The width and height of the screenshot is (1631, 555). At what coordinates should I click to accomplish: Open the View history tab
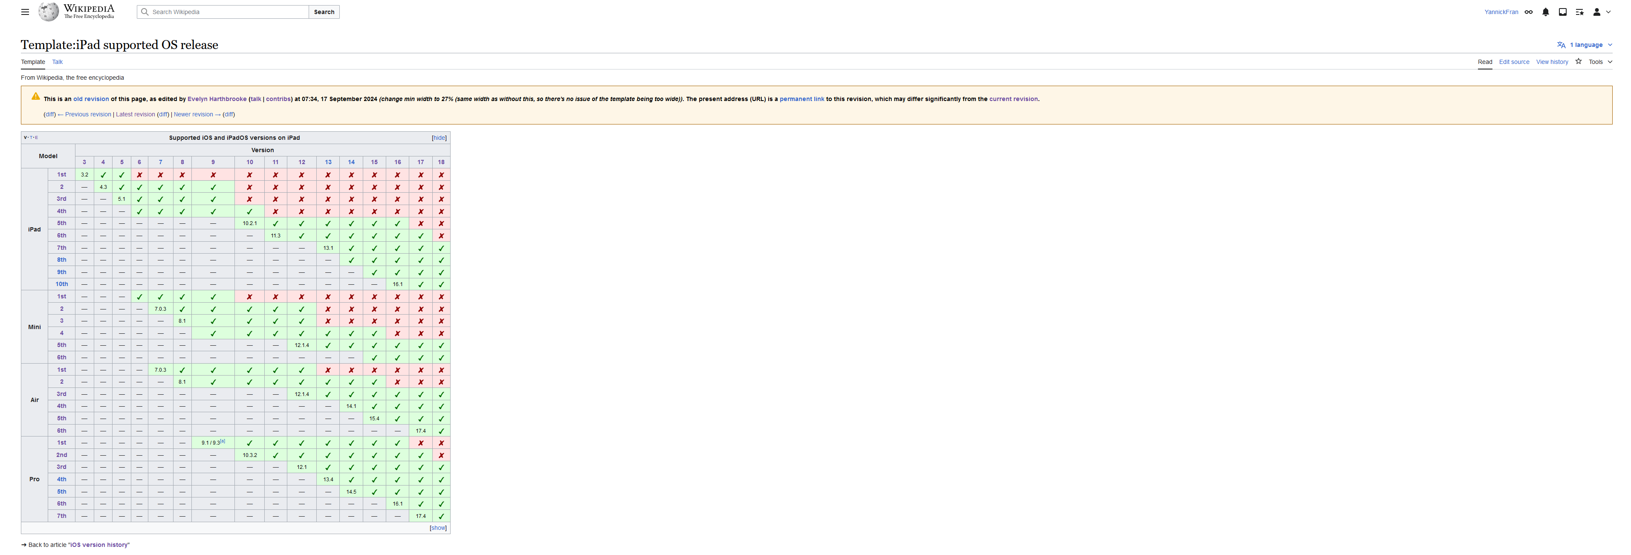[x=1552, y=62]
